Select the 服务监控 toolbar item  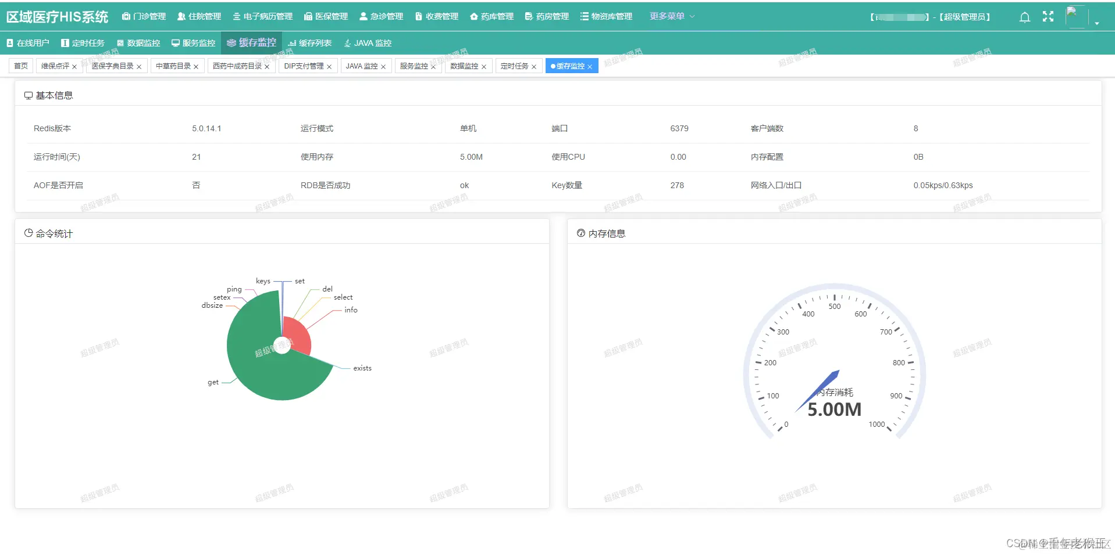click(193, 42)
